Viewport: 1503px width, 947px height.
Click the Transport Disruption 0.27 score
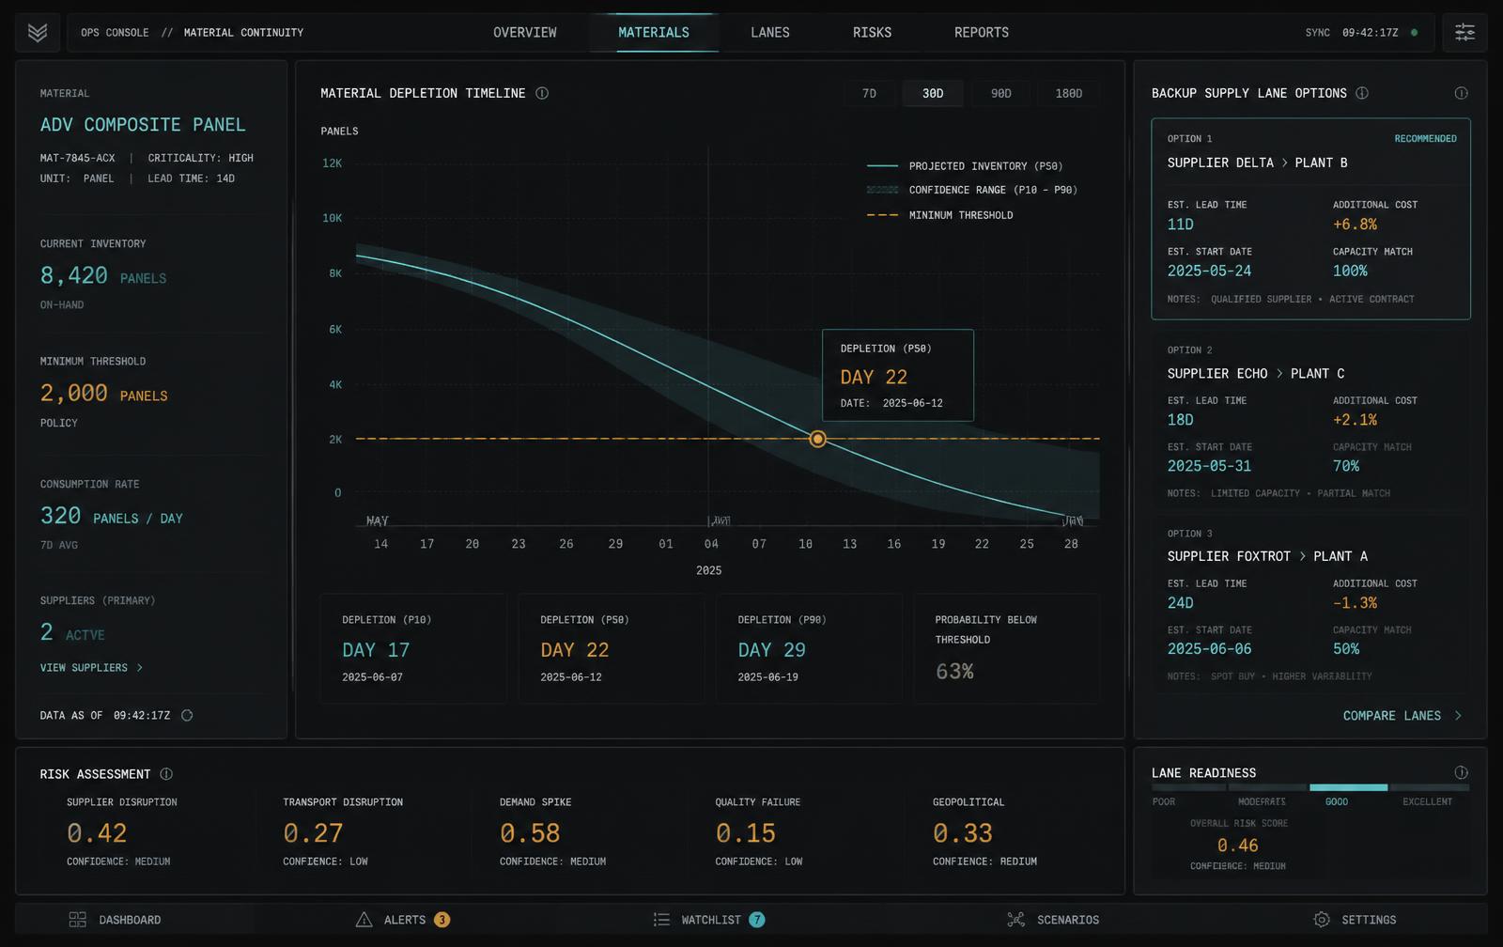click(x=313, y=833)
